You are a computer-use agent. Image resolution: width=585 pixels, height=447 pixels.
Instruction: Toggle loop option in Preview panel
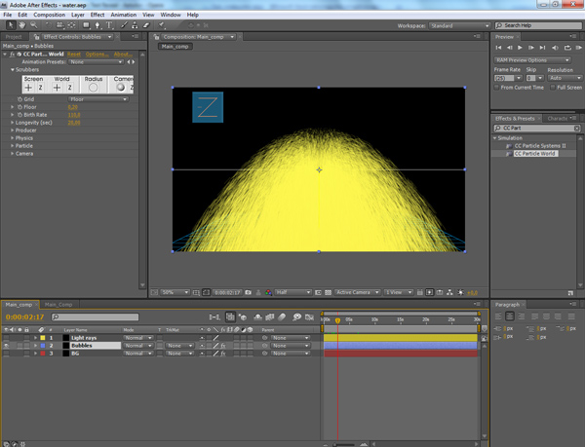tap(567, 48)
